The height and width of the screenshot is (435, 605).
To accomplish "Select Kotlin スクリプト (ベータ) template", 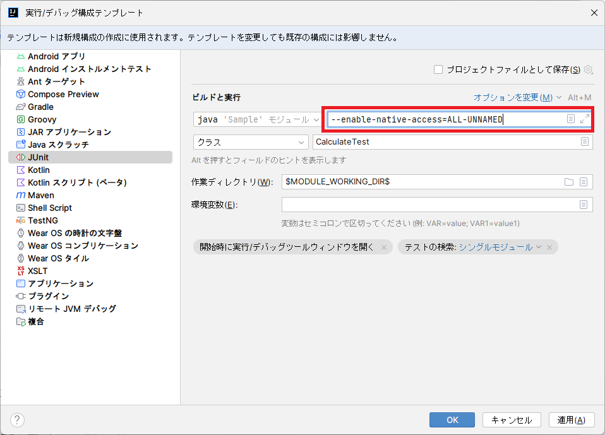I will (x=90, y=182).
